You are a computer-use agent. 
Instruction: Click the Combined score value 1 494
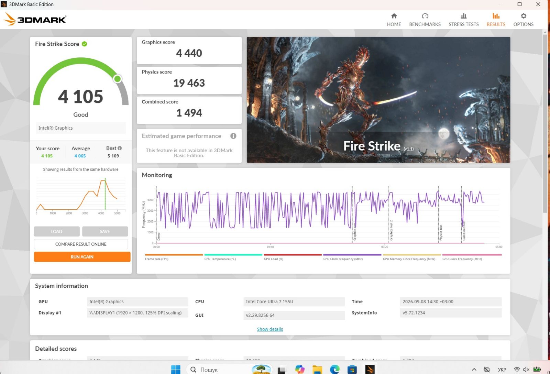(x=189, y=113)
